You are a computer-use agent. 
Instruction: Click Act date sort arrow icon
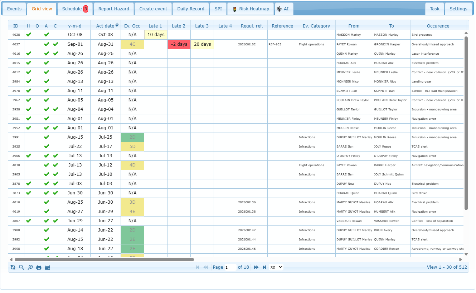tap(117, 25)
